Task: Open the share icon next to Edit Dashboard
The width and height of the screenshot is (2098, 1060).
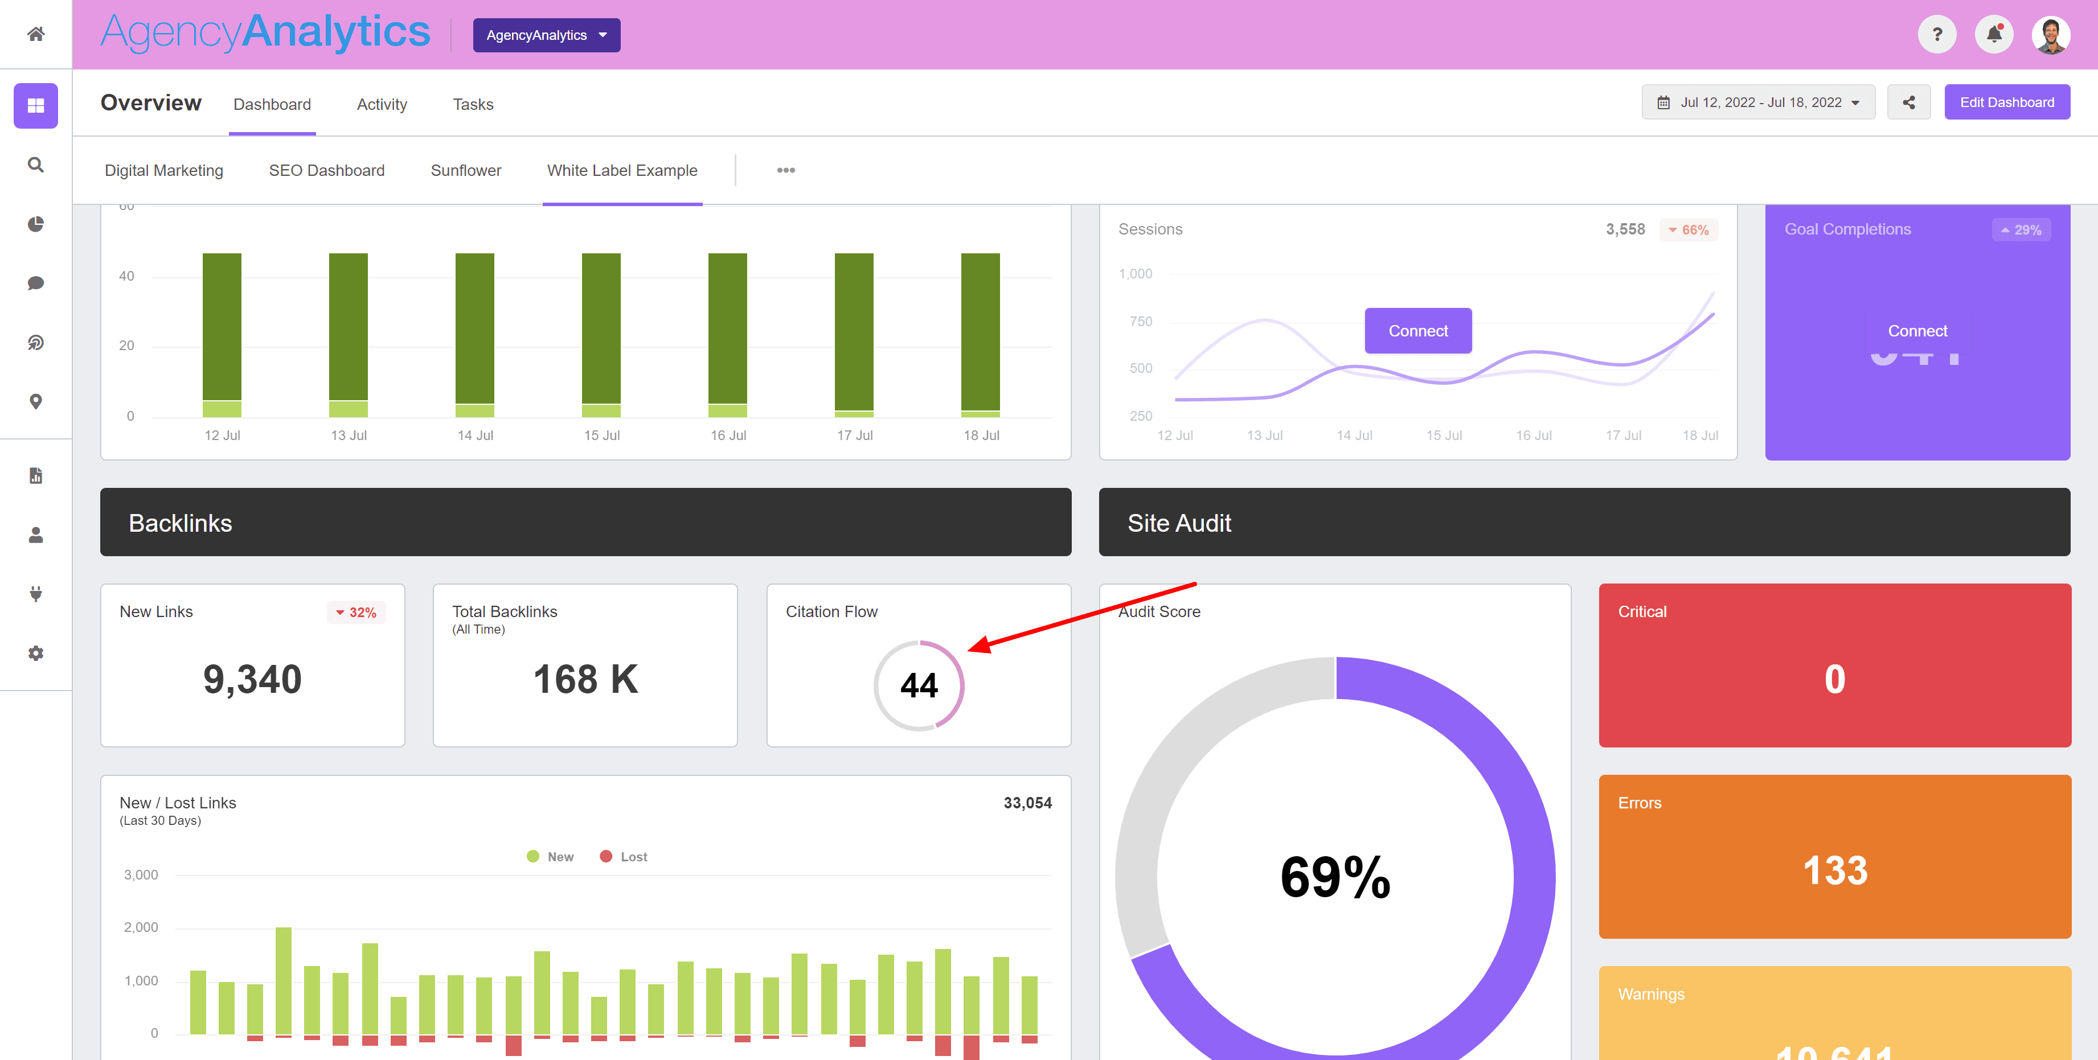Action: [1908, 102]
